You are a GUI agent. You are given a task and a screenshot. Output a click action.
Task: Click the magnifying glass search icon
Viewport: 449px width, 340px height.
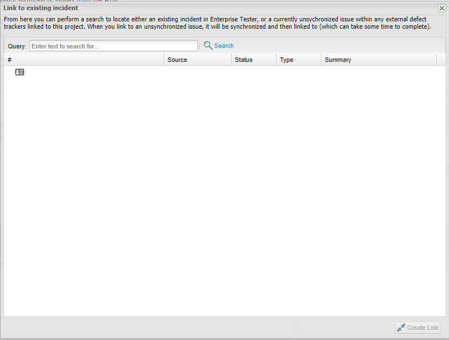208,46
